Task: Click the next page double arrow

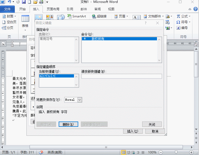Action: click(196, 143)
